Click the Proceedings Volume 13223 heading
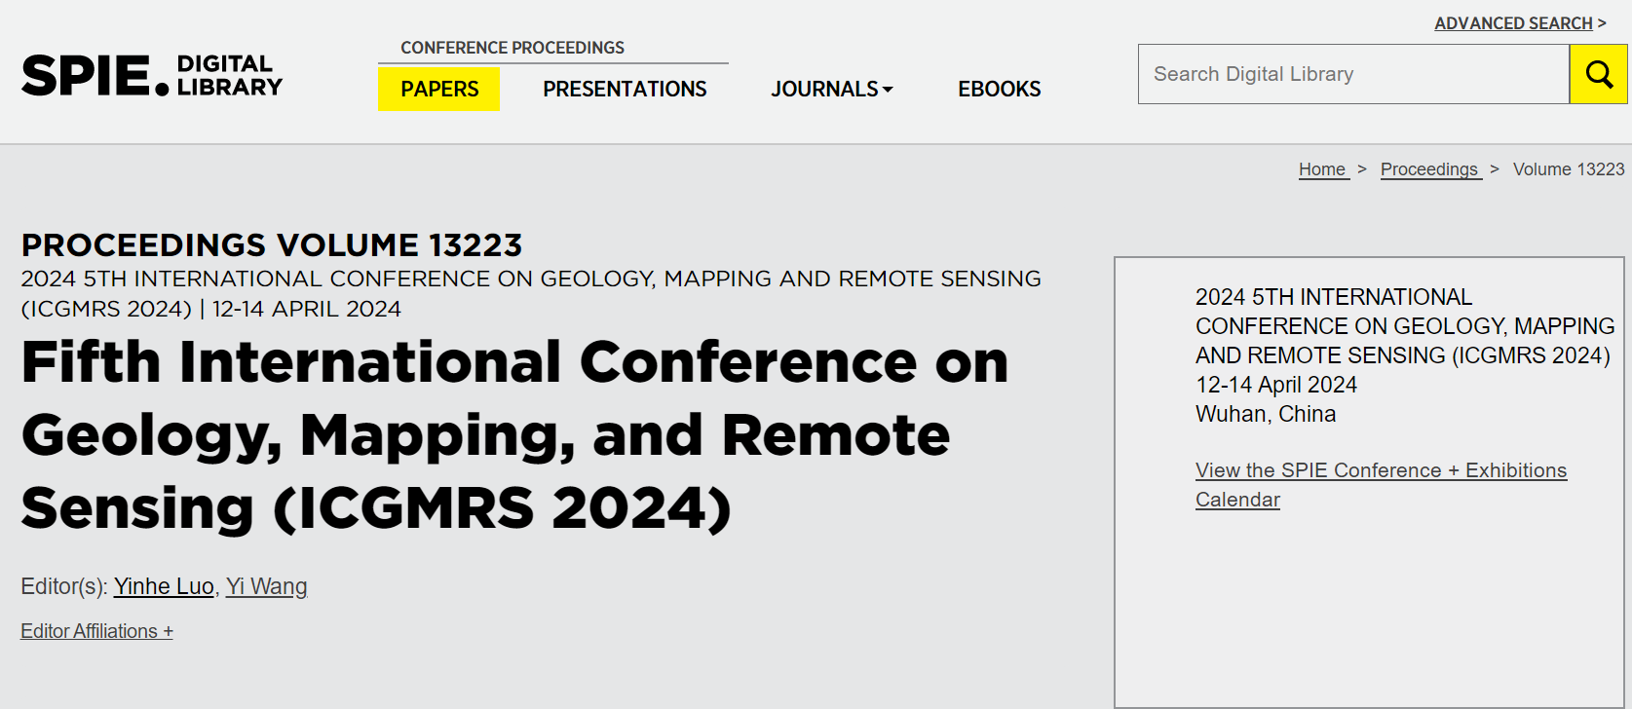The height and width of the screenshot is (709, 1632). [x=272, y=244]
